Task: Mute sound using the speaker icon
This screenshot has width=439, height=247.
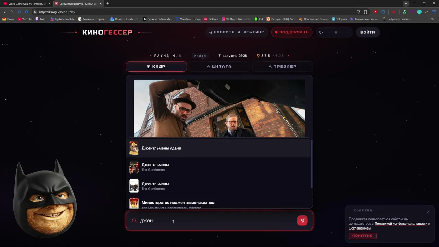Action: (x=321, y=32)
